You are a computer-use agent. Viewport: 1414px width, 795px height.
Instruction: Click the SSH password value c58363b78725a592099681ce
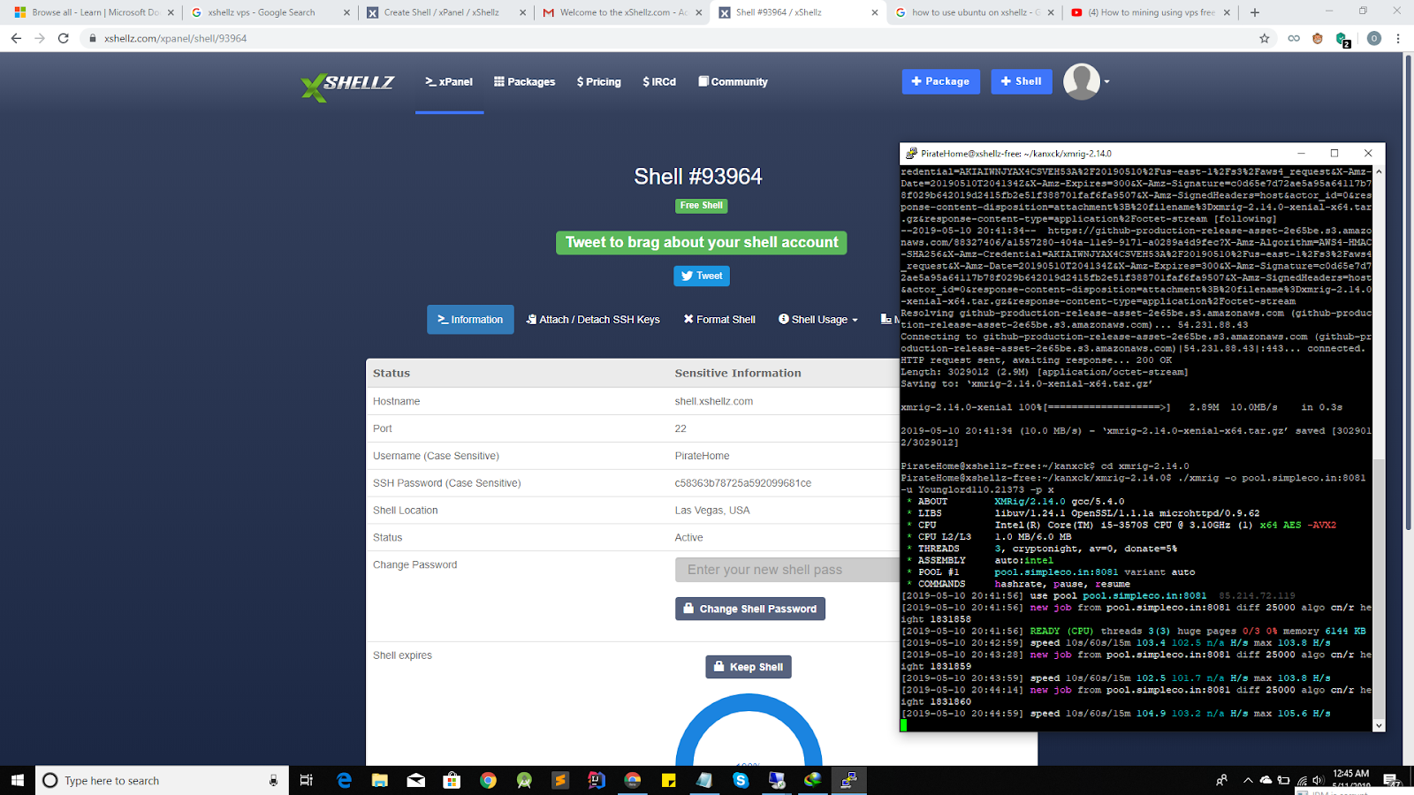[x=743, y=483]
